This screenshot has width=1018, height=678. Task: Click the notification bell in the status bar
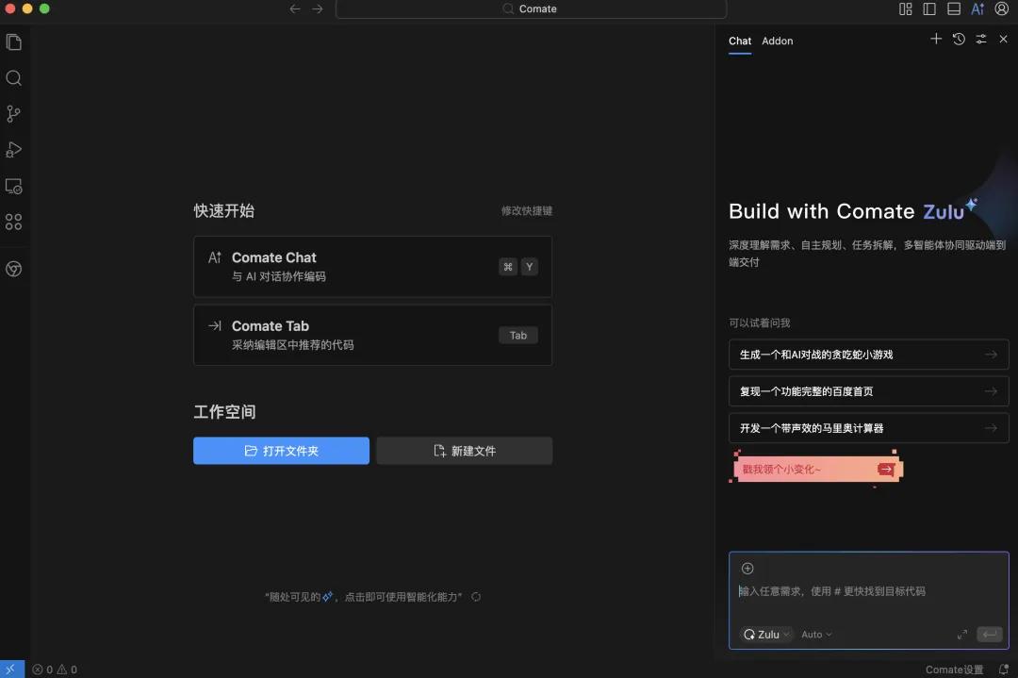(x=1004, y=669)
